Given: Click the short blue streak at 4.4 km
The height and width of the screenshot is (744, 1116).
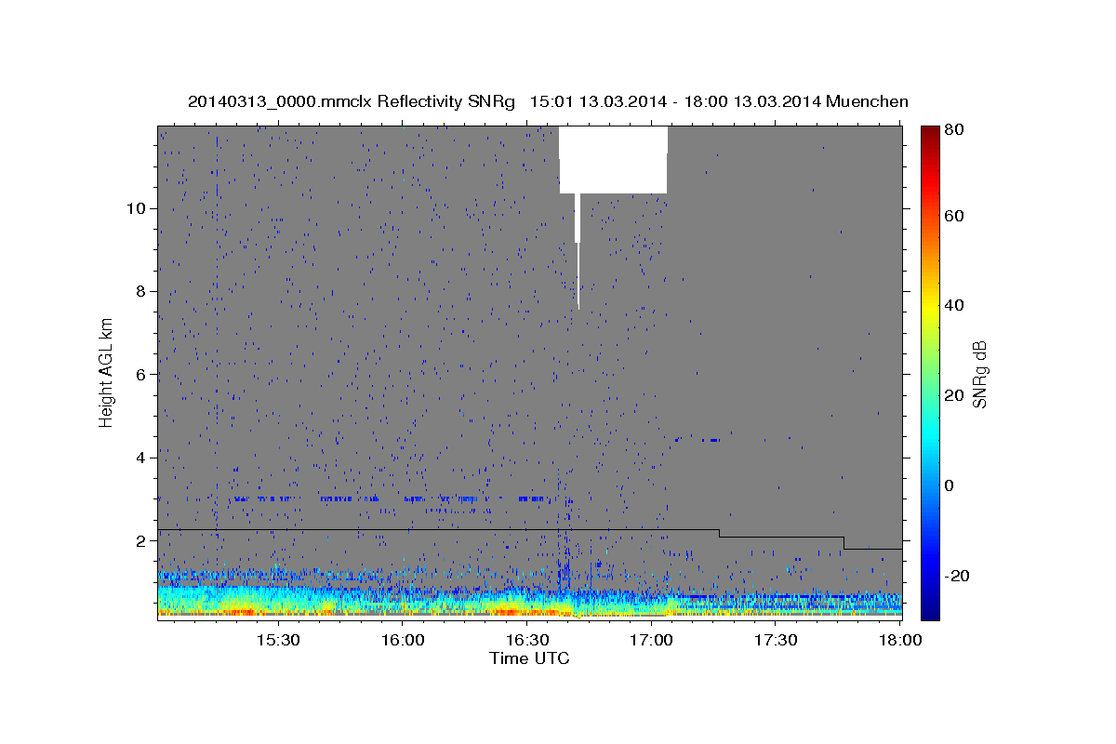Looking at the screenshot, I should pos(711,440).
